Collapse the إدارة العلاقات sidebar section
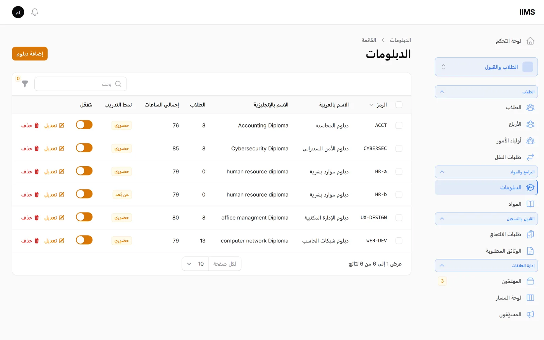Screen dimensions: 544x340 click(x=486, y=266)
